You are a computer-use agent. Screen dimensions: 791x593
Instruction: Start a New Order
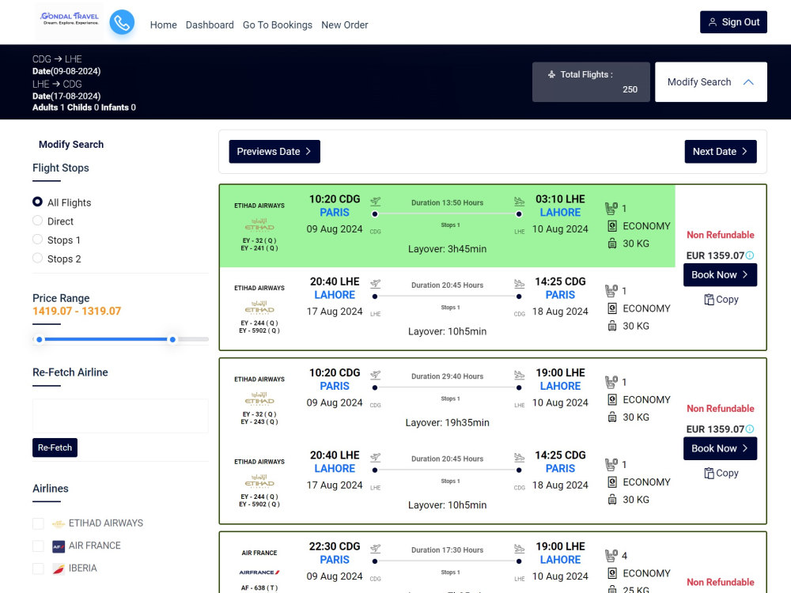tap(345, 25)
